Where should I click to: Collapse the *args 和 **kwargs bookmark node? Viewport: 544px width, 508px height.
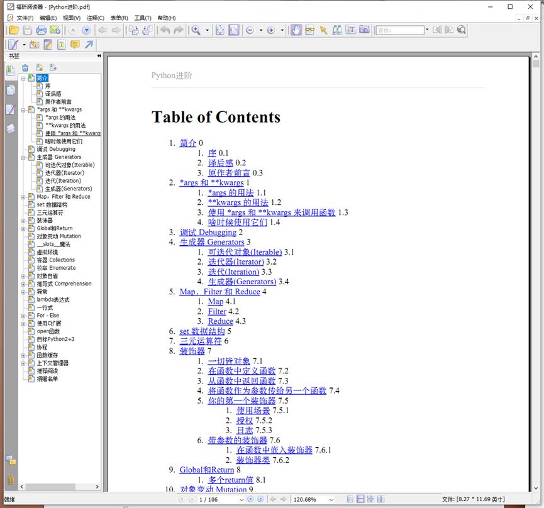click(23, 110)
